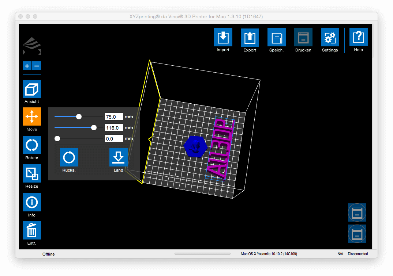Save the project with Speich. icon
The width and height of the screenshot is (393, 276).
pos(276,37)
